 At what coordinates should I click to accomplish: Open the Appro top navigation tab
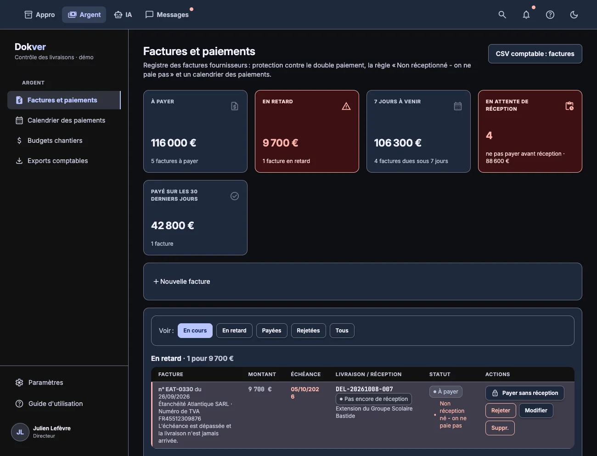tap(39, 15)
